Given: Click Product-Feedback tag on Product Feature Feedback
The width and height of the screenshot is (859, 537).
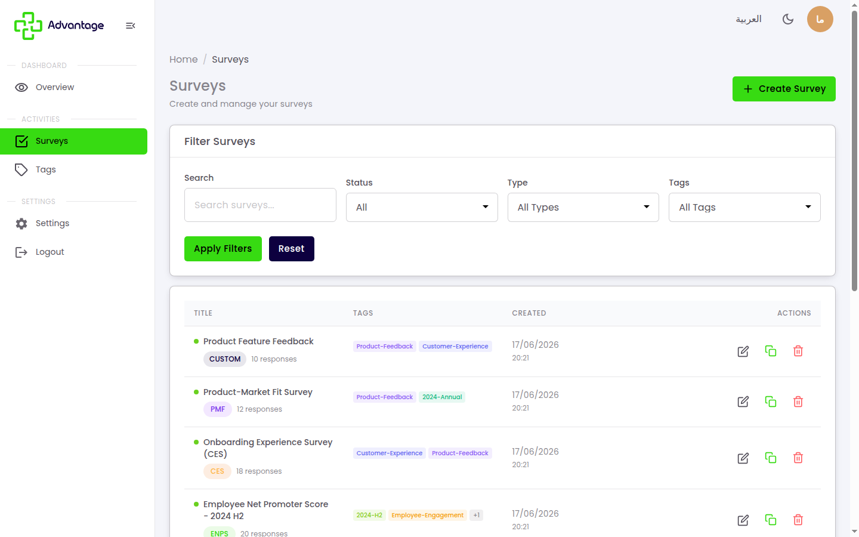Looking at the screenshot, I should click(x=385, y=346).
